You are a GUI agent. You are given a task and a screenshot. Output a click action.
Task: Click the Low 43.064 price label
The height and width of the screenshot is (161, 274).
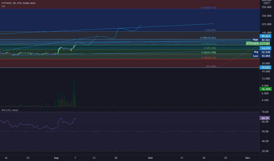pos(262,56)
